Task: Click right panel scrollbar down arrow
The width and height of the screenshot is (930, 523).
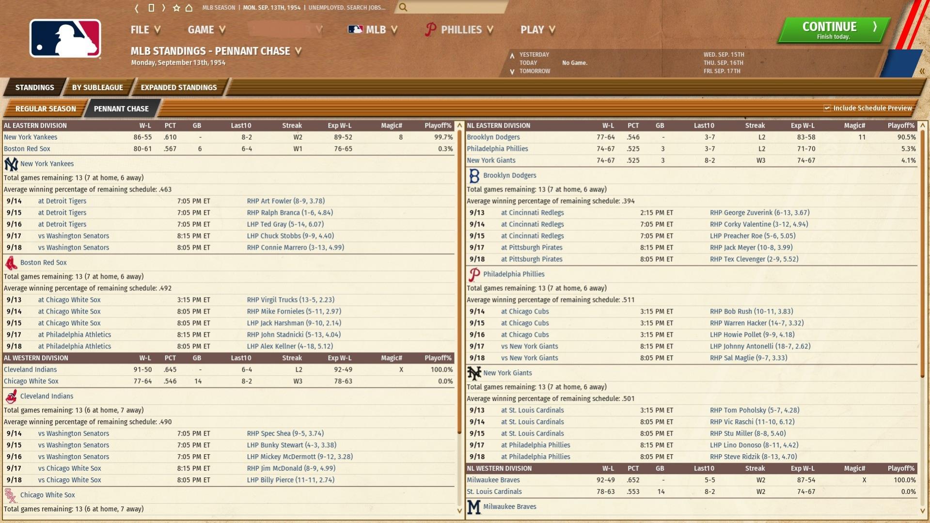Action: click(923, 511)
